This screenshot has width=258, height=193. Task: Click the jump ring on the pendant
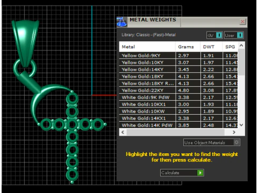pyautogui.click(x=25, y=68)
